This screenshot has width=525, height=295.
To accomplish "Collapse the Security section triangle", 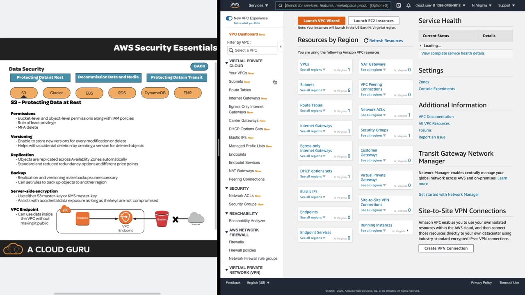I will [226, 188].
